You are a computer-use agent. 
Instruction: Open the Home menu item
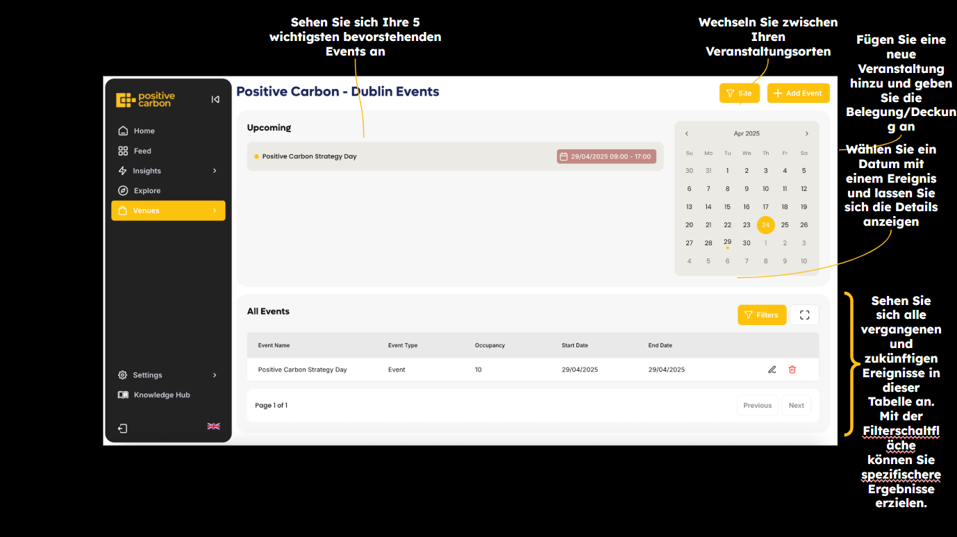[144, 131]
